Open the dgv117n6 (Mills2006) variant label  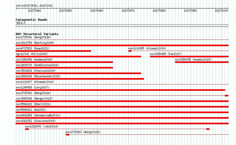click(x=32, y=54)
